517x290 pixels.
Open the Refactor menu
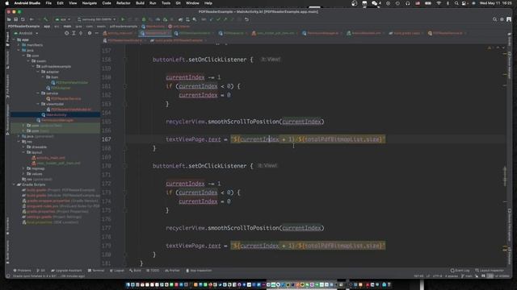124,3
